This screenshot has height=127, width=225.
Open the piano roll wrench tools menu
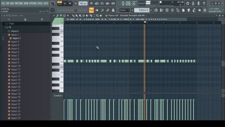pos(57,16)
